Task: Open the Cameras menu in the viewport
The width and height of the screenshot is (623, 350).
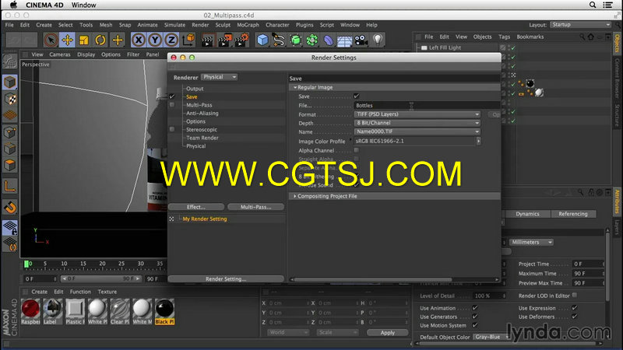Action: (60, 54)
